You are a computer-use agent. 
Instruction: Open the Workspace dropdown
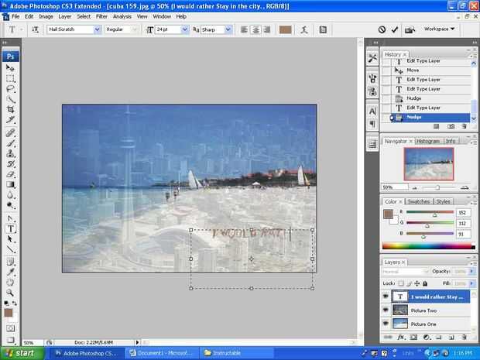(439, 29)
